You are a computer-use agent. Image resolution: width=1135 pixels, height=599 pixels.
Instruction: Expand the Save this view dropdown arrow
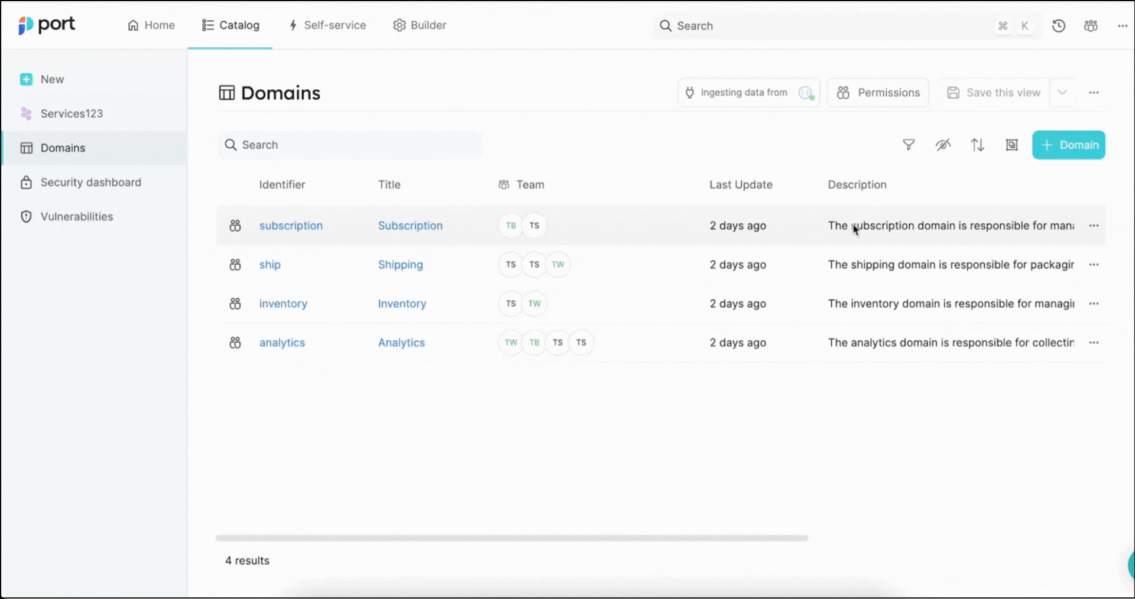coord(1062,93)
